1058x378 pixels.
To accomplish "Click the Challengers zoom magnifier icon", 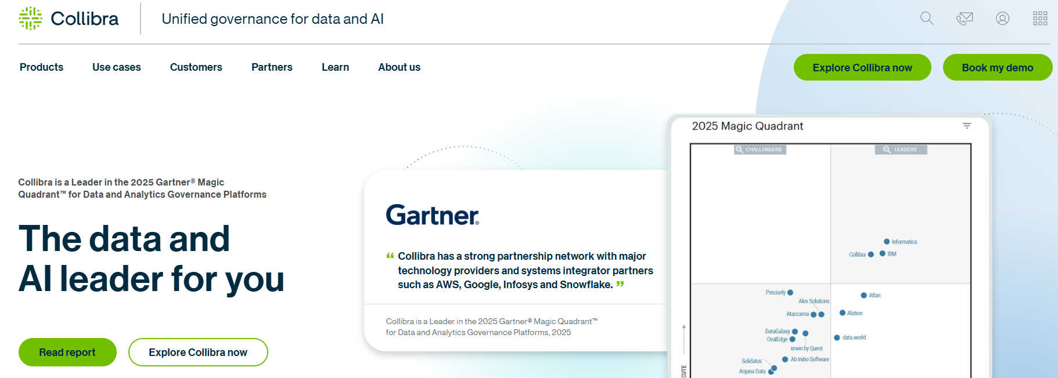I will [739, 150].
